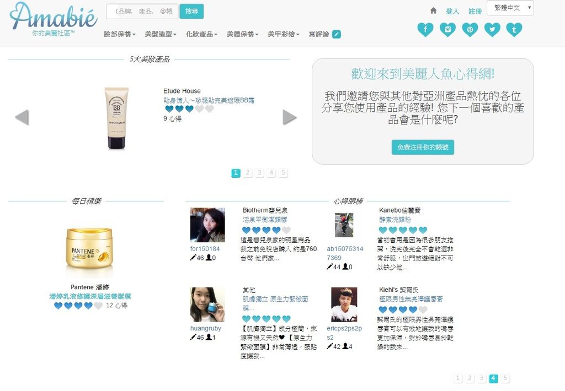Focus the brand/product search field
565x391 pixels.
tap(142, 11)
